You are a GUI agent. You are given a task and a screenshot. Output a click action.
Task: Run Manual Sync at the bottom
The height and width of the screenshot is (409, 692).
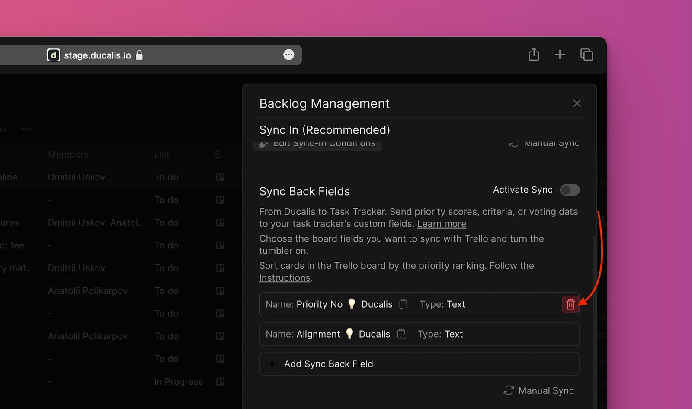(539, 390)
